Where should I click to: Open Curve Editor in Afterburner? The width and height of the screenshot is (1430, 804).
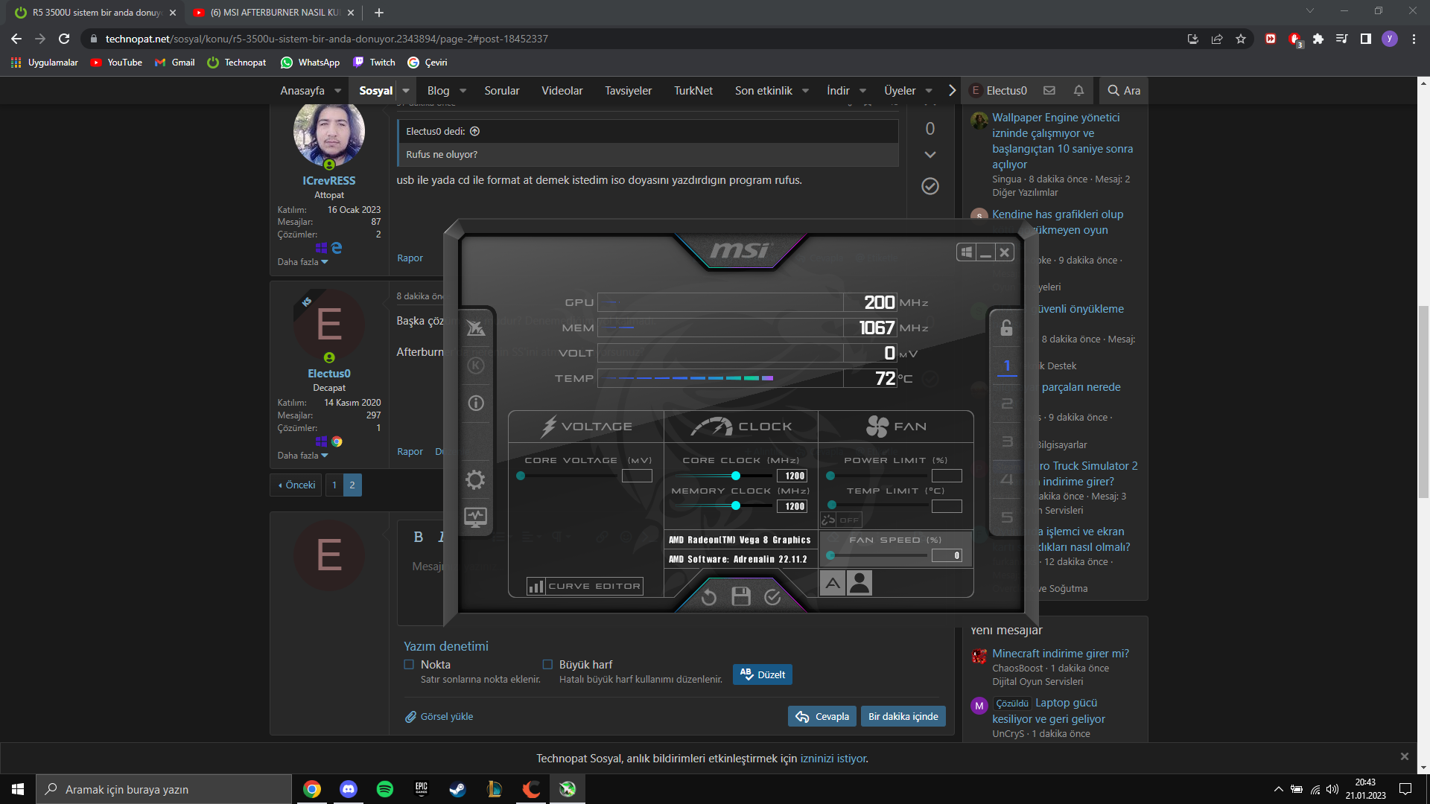pos(585,587)
